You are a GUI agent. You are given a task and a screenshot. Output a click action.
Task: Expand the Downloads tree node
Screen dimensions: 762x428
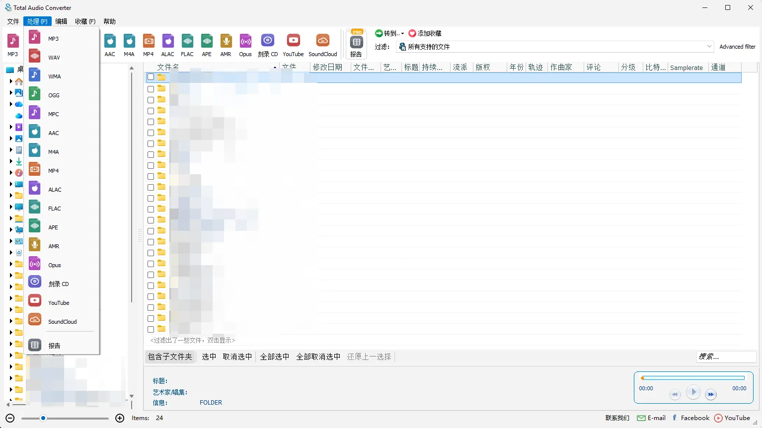pos(11,161)
